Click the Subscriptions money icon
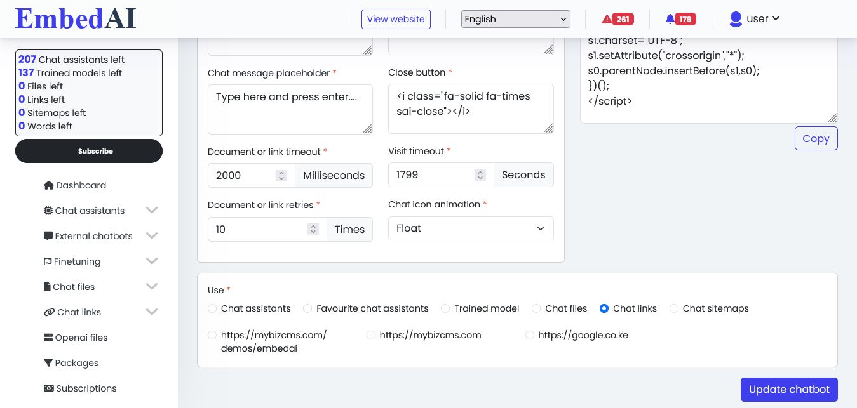The image size is (857, 408). tap(48, 388)
